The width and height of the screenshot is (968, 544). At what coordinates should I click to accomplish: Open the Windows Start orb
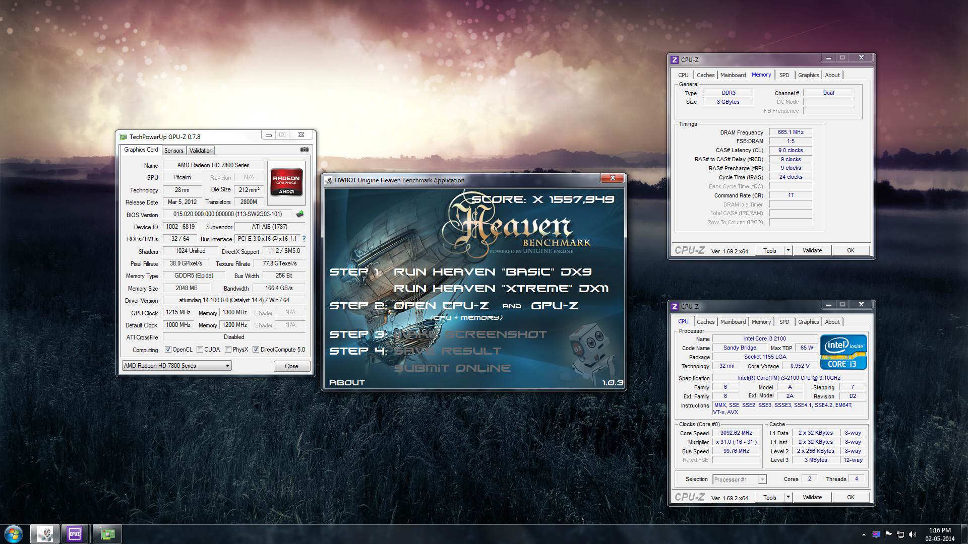[13, 534]
